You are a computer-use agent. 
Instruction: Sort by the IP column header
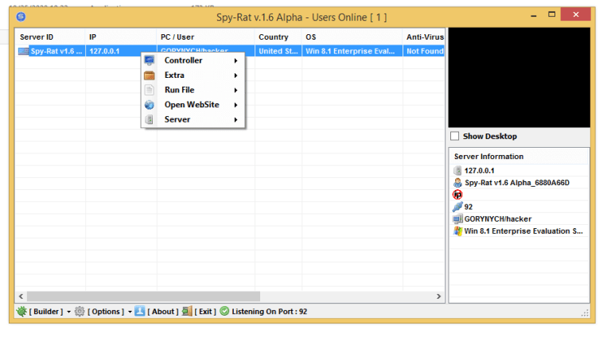[x=121, y=37]
